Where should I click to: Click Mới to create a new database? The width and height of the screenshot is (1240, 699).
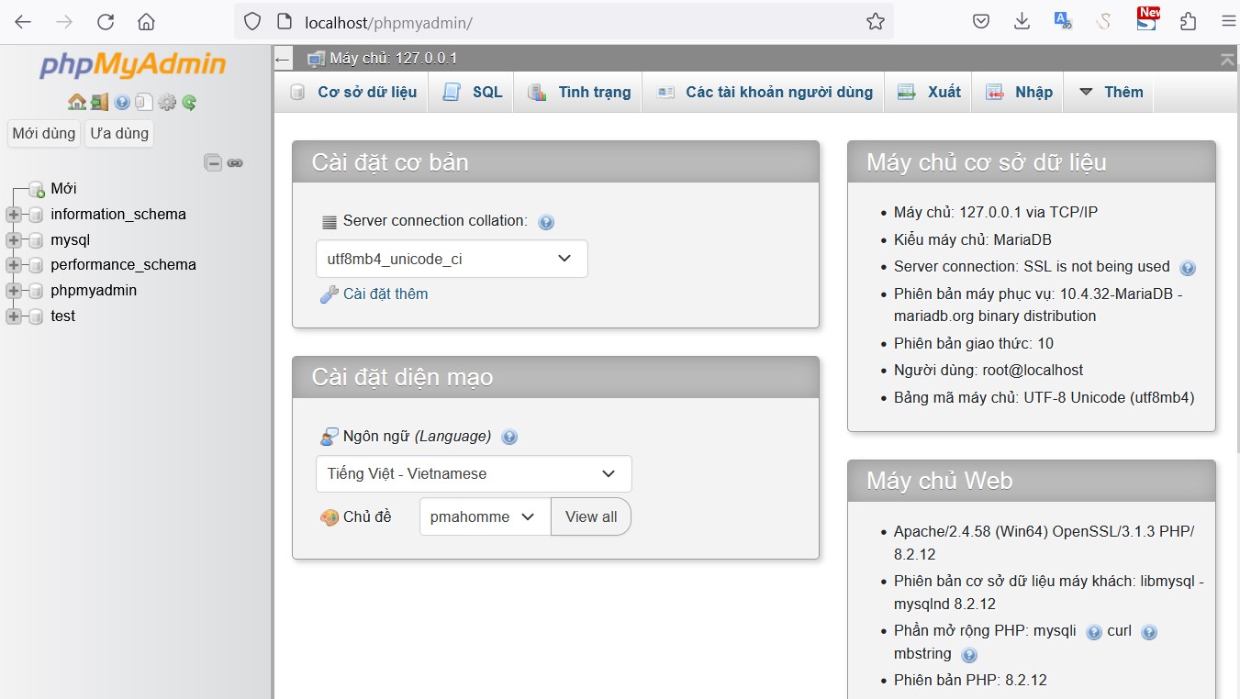[63, 189]
